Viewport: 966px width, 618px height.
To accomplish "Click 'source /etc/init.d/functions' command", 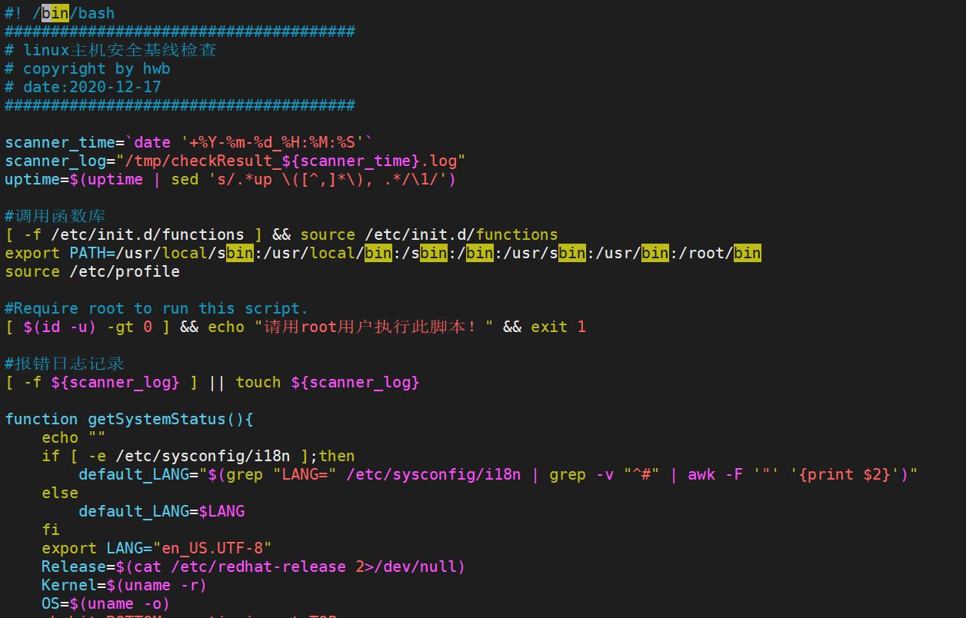I will click(429, 234).
